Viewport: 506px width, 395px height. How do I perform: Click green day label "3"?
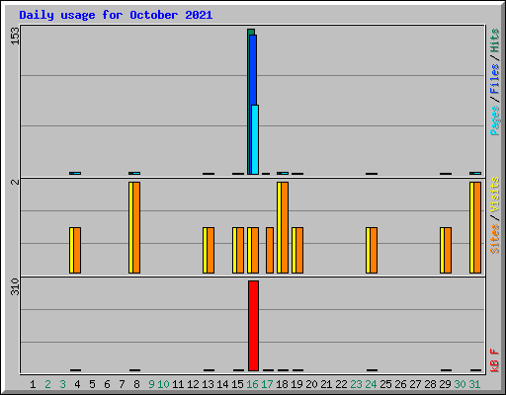coord(62,384)
